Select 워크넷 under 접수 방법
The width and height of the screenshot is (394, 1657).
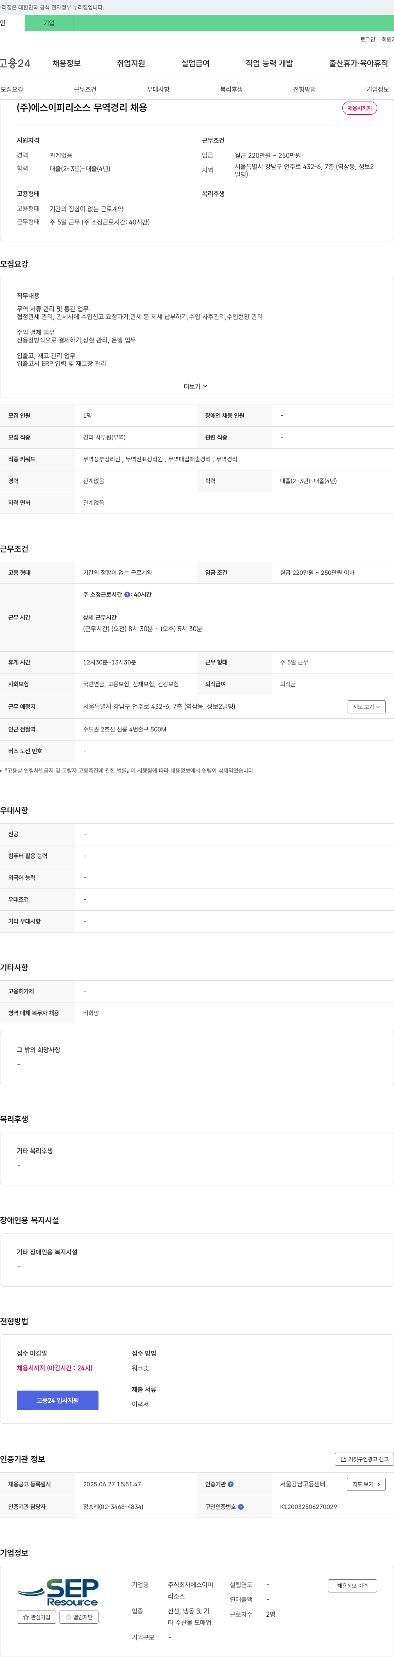tap(140, 1368)
